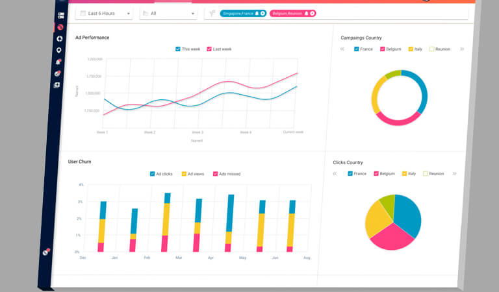Go to previous legend page in Clicks Country
This screenshot has width=499, height=292.
(335, 173)
